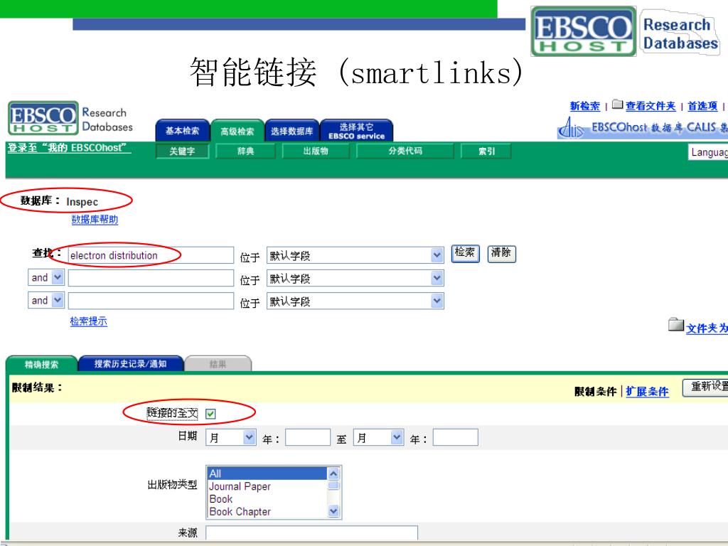
Task: Click the folder icon beside 查看文件夹
Action: click(617, 104)
